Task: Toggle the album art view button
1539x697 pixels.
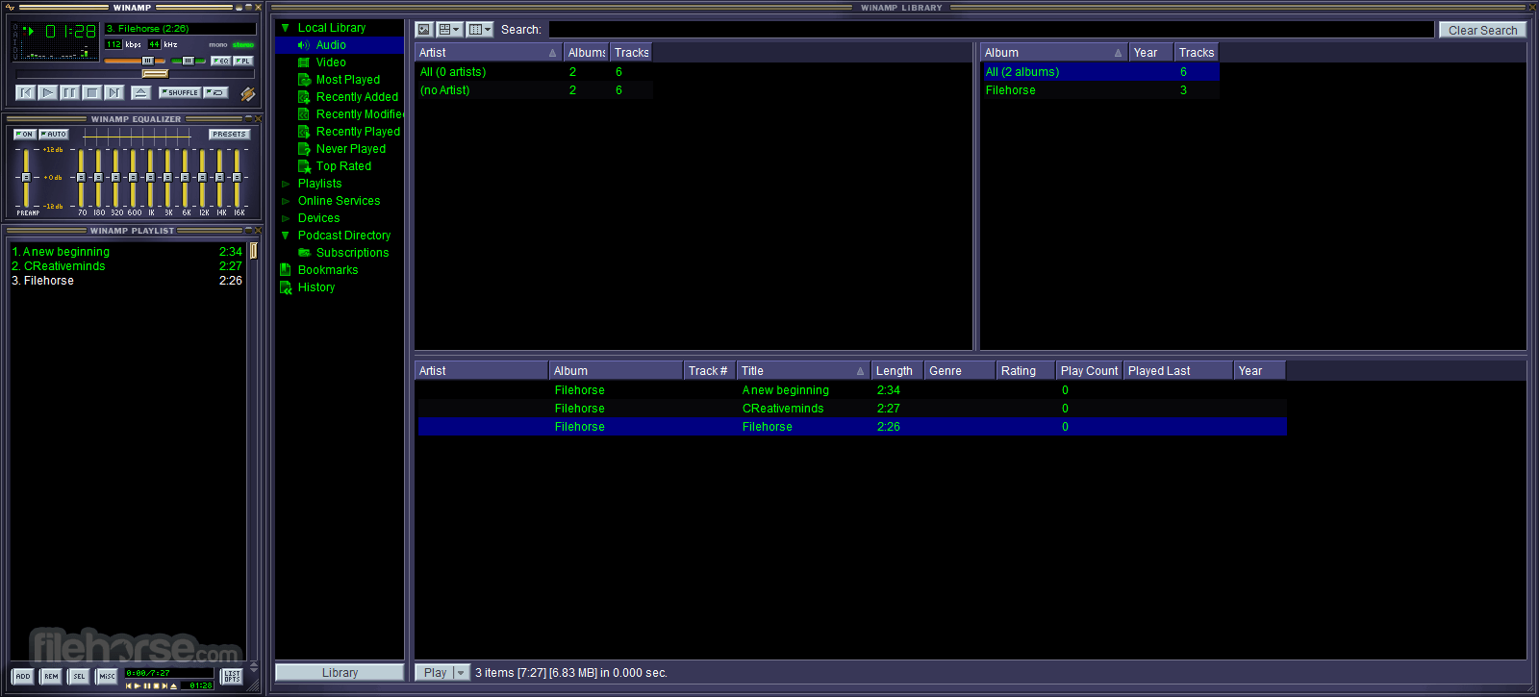Action: (x=424, y=30)
